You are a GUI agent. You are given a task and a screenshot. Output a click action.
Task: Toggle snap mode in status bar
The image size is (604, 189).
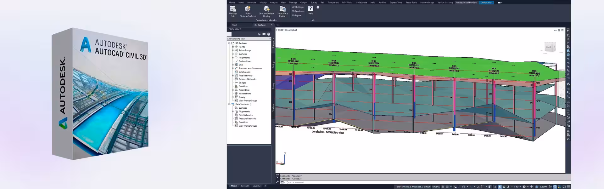[447, 186]
